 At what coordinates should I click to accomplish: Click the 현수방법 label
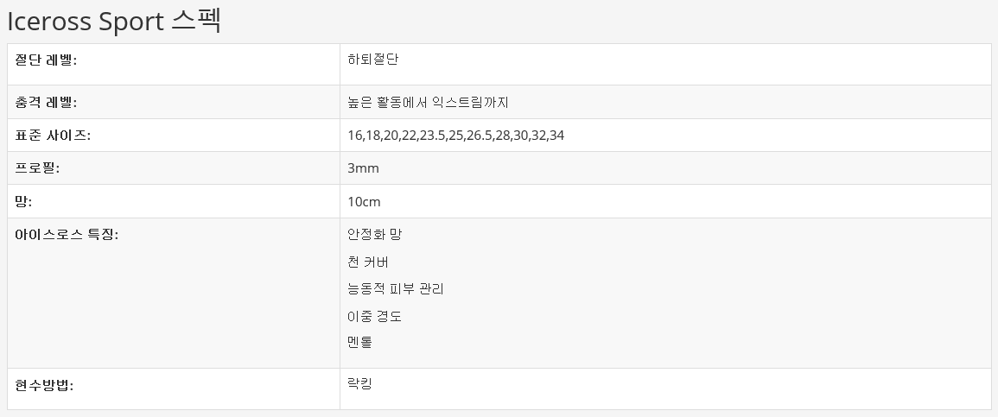point(44,385)
